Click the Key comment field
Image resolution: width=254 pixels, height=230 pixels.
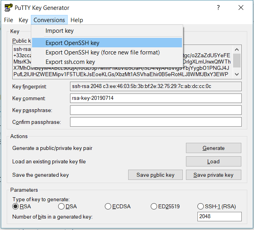[x=155, y=98]
